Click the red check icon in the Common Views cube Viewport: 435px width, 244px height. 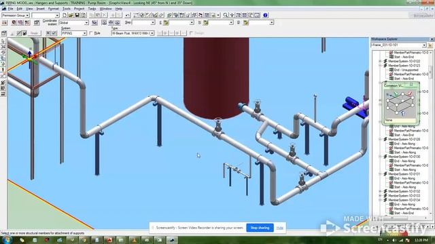pos(410,94)
